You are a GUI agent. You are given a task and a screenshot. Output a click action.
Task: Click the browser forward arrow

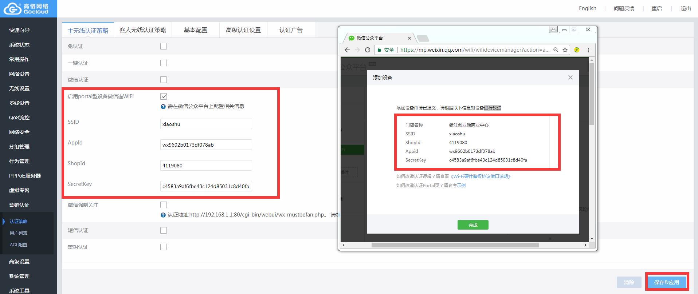tap(357, 50)
